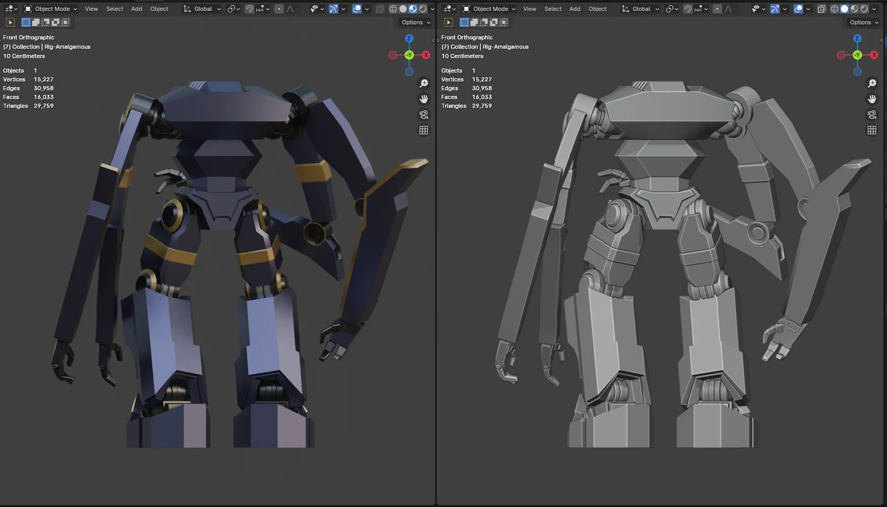The height and width of the screenshot is (507, 887).
Task: Enable Wireframe viewport shading in left viewport
Action: pyautogui.click(x=393, y=8)
